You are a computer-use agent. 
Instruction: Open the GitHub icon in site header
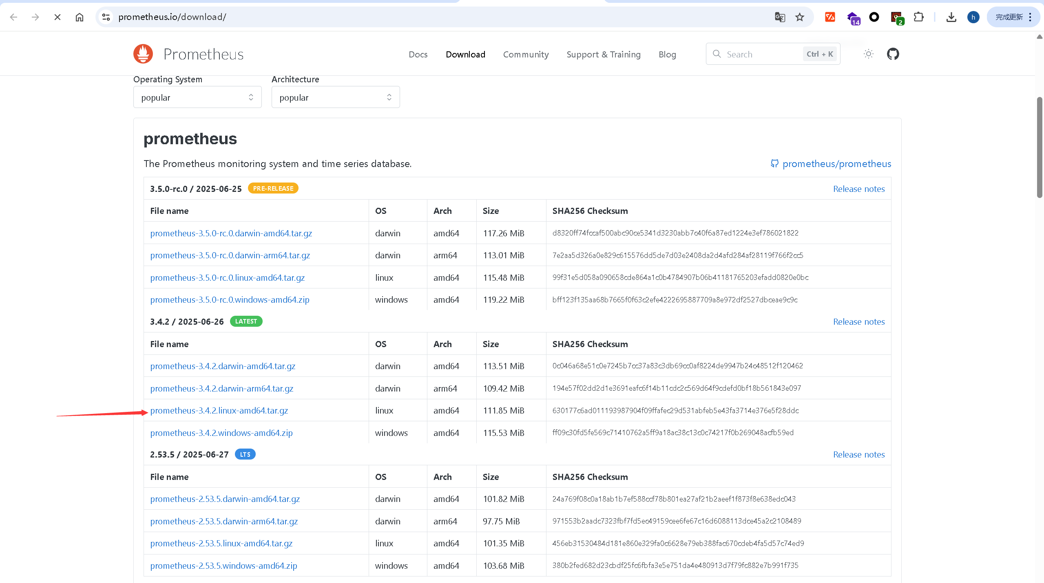point(893,54)
